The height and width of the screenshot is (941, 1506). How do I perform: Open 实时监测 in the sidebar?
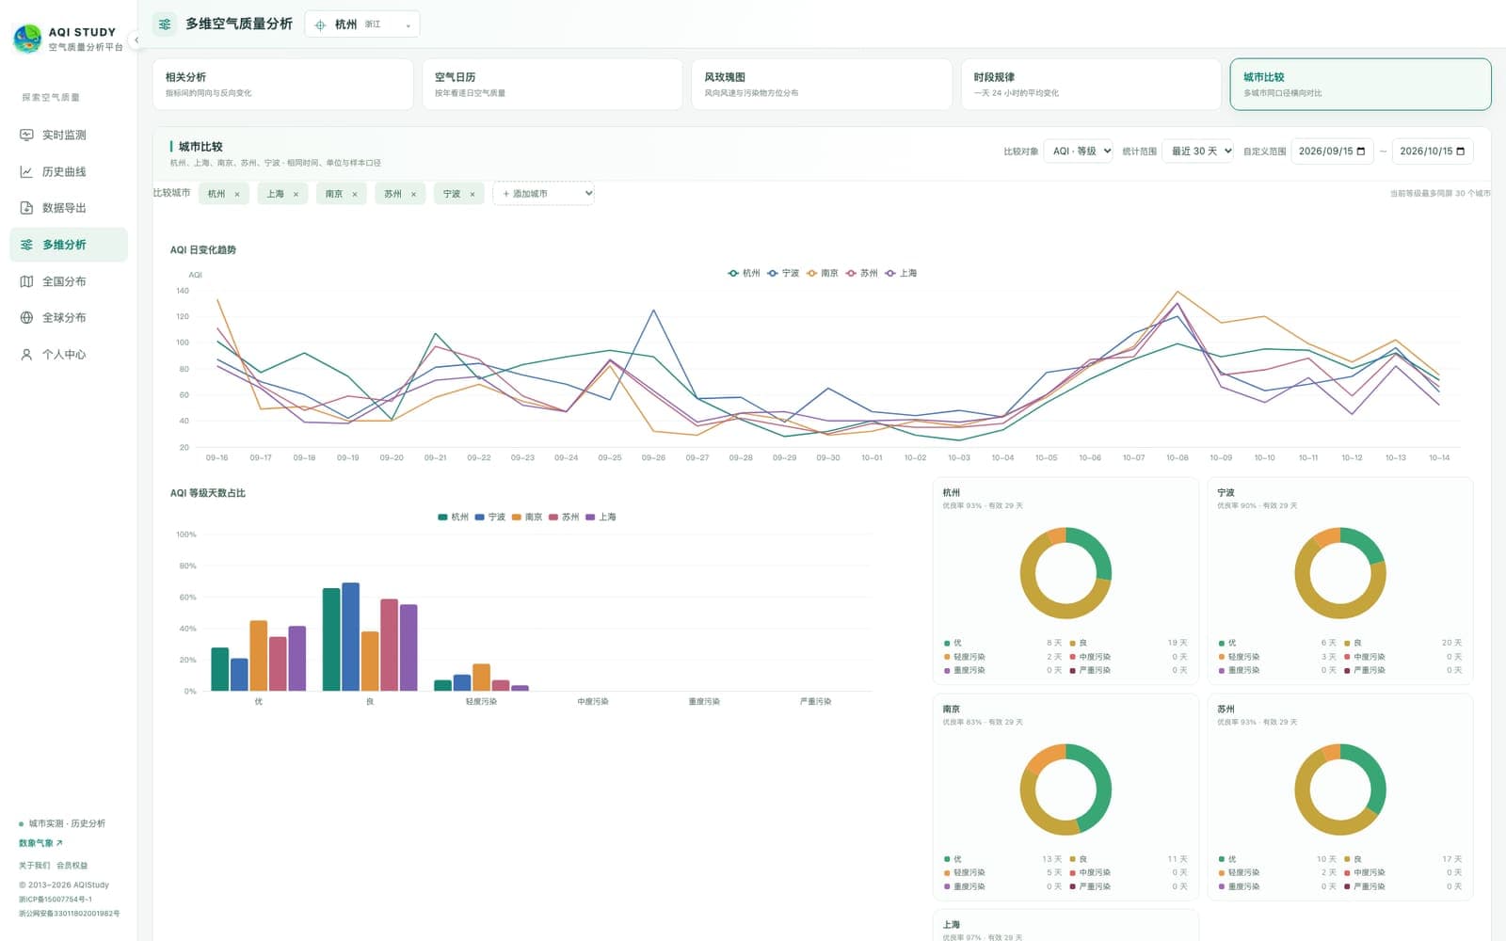[68, 135]
